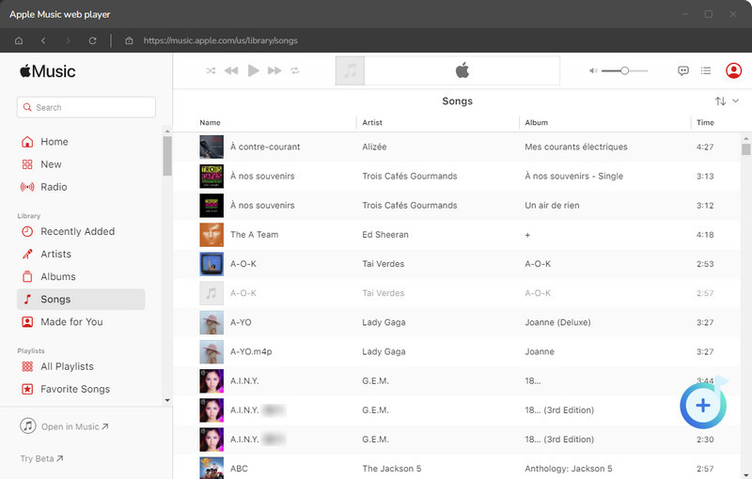Open the Playing Next queue icon
Viewport: 752px width, 479px height.
[706, 70]
